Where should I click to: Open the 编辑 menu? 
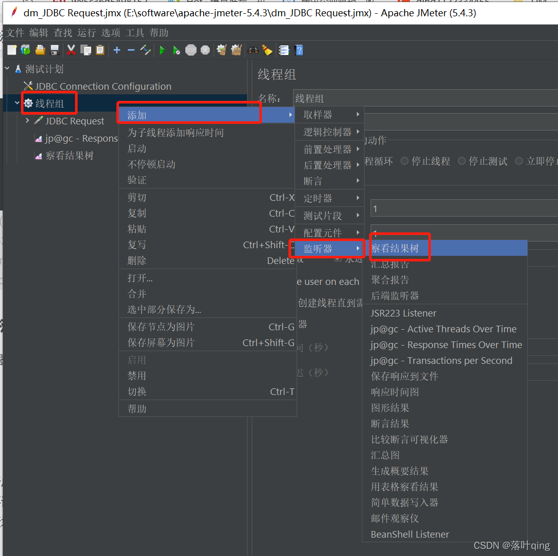pos(39,33)
